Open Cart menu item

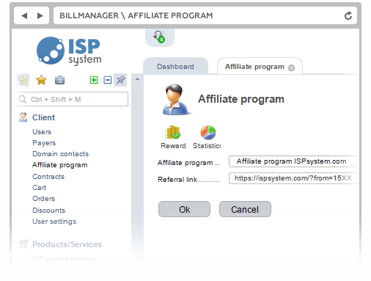[x=39, y=188]
